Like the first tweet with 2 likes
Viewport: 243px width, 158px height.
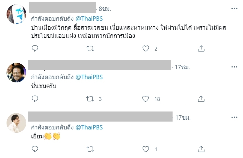[146, 48]
